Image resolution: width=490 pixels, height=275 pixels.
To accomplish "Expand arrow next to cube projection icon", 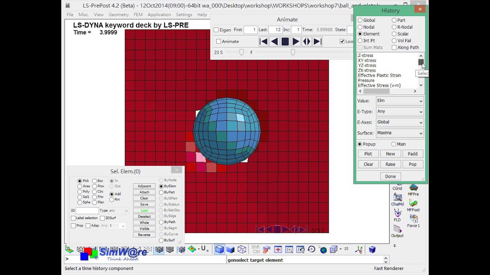I will click(340, 249).
